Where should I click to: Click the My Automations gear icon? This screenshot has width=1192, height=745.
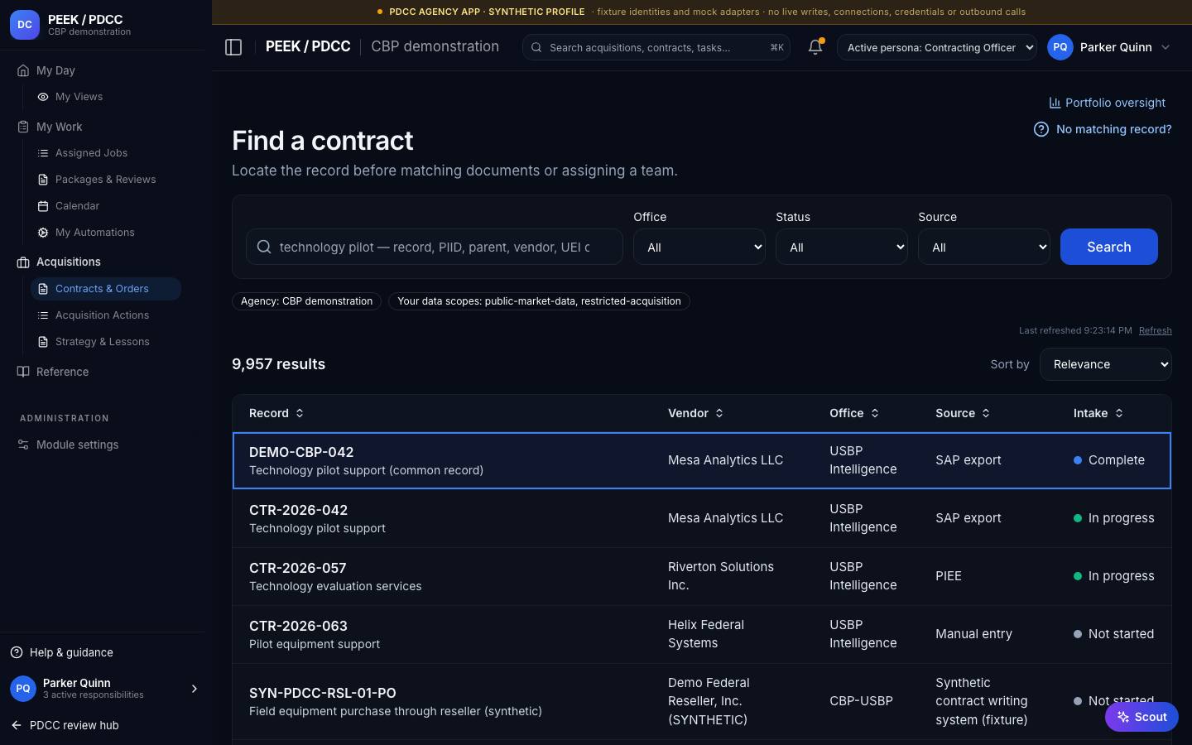coord(43,233)
